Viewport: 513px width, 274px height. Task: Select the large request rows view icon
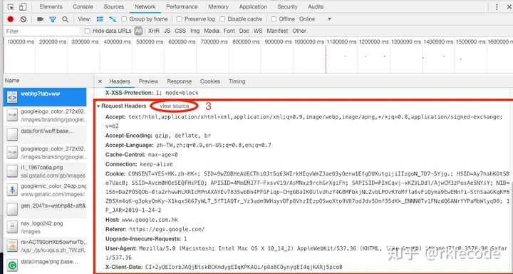tap(100, 19)
